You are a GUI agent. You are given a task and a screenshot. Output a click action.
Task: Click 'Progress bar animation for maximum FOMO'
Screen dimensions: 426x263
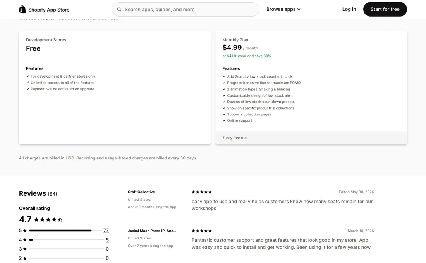(x=263, y=83)
